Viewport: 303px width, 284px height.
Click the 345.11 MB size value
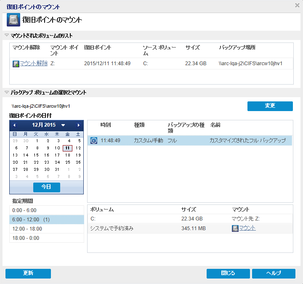pos(194,228)
